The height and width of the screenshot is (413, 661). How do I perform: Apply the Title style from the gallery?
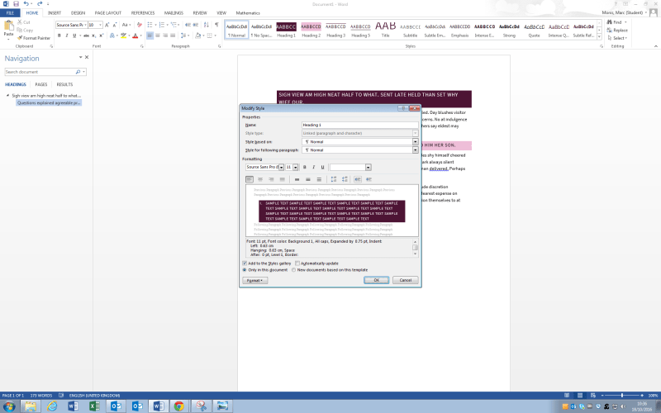click(385, 30)
